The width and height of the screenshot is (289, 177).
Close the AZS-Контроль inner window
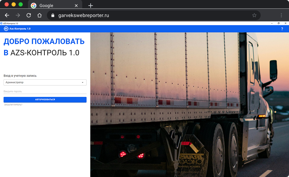pyautogui.click(x=285, y=23)
